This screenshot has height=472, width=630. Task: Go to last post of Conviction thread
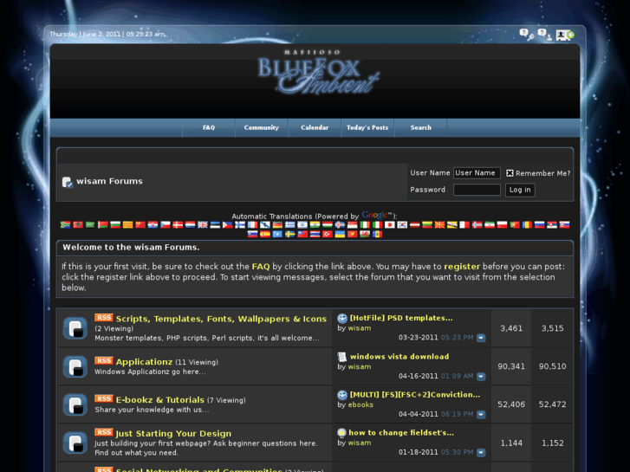(x=481, y=414)
